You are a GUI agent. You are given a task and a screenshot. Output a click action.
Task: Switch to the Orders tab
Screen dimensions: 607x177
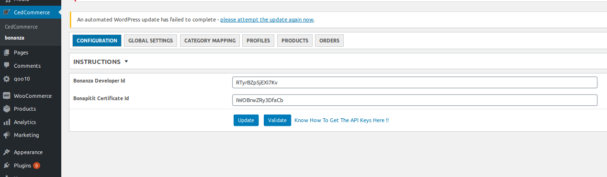(x=329, y=41)
